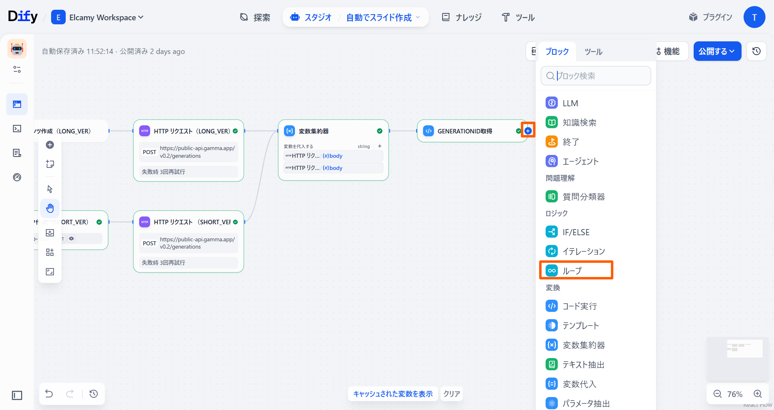Image resolution: width=774 pixels, height=410 pixels.
Task: Open version history clock icon top right
Action: [756, 51]
